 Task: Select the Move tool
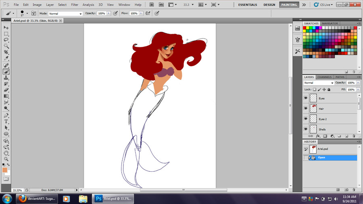pos(6,27)
